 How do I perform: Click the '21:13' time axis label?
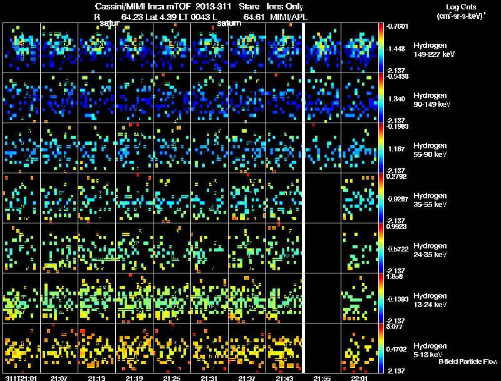[x=96, y=378]
